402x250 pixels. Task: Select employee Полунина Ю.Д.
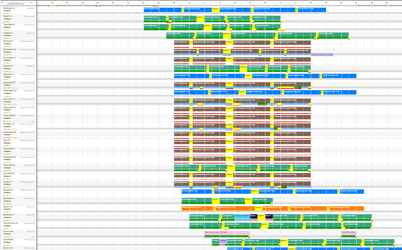[9, 165]
